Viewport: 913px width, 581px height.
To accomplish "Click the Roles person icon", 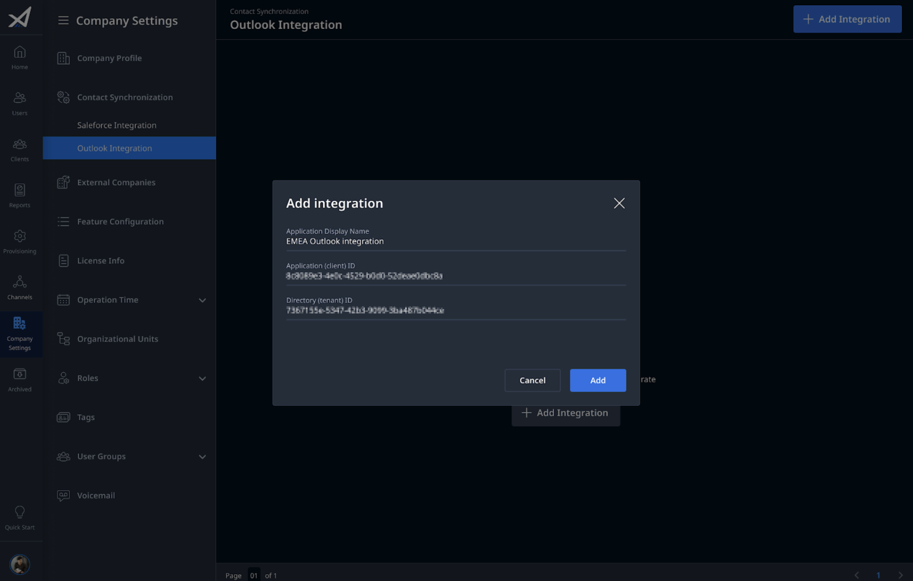I will 63,378.
